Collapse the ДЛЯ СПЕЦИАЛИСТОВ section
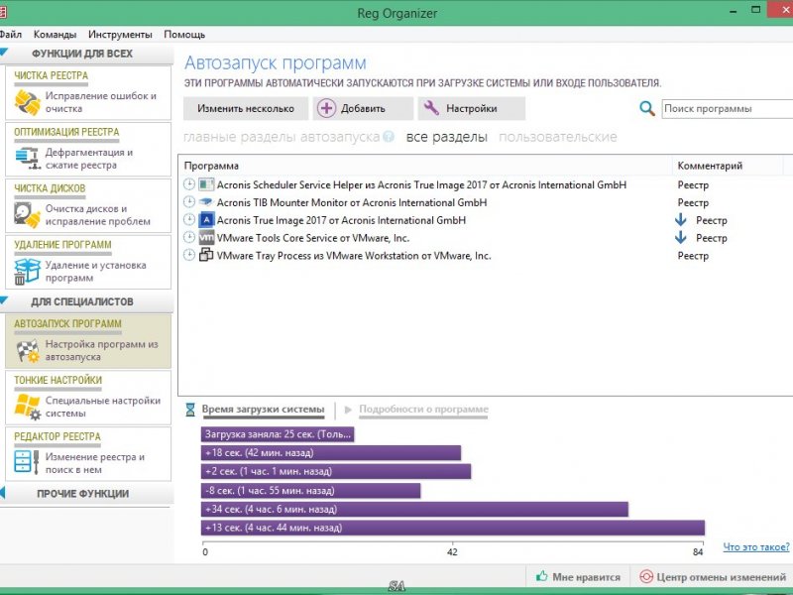Screen dimensions: 793x595 point(5,300)
